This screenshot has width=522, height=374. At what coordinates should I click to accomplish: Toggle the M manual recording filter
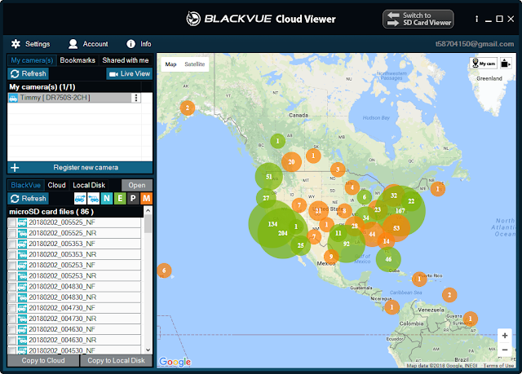[146, 199]
